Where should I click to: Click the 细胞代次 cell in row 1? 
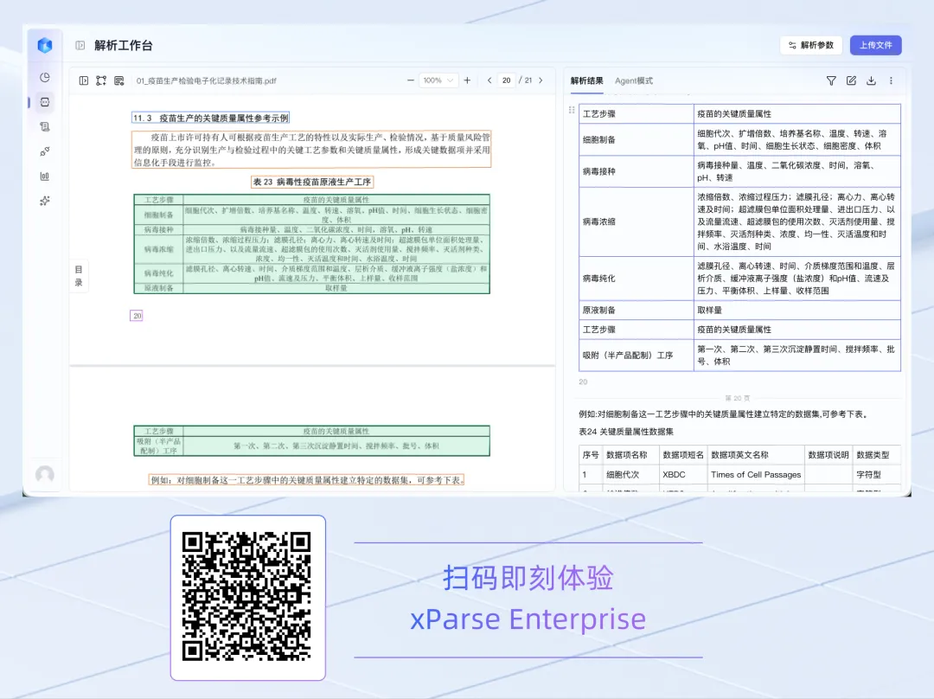pos(630,474)
